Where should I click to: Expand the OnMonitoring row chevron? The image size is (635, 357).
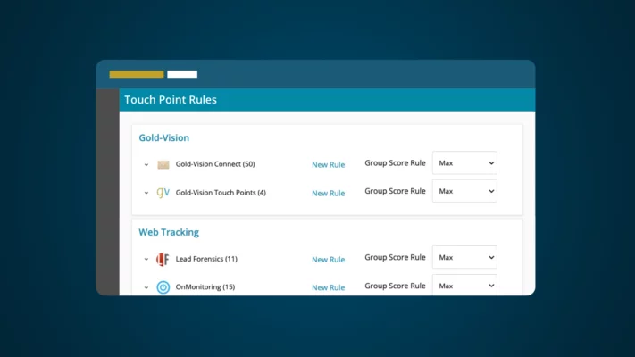click(146, 287)
